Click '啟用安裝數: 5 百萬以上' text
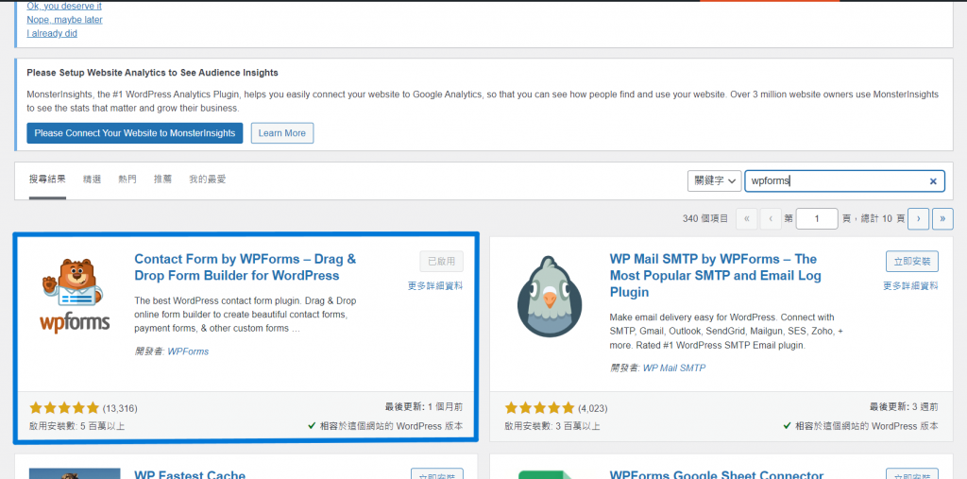 pos(76,426)
